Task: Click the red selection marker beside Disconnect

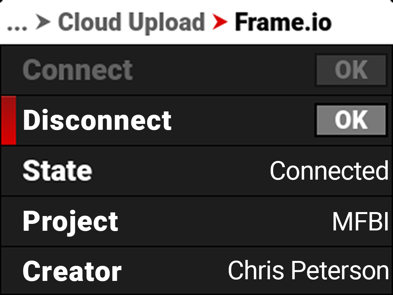Action: pos(9,120)
